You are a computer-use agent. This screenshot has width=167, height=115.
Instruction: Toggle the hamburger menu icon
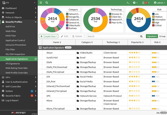[41, 3]
